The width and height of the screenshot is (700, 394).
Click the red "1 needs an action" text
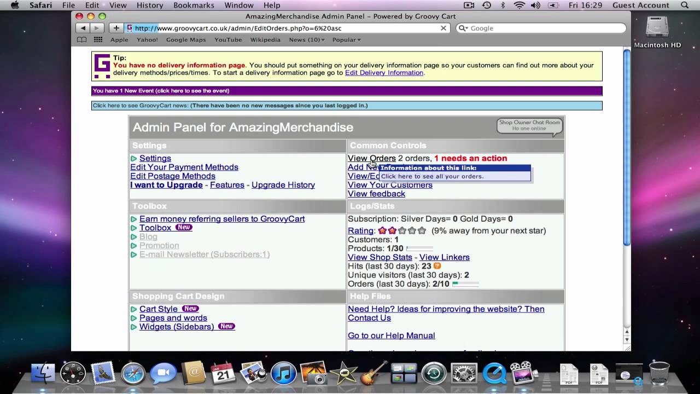[470, 159]
